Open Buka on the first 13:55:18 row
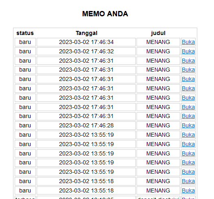The height and width of the screenshot is (199, 214). 188,181
